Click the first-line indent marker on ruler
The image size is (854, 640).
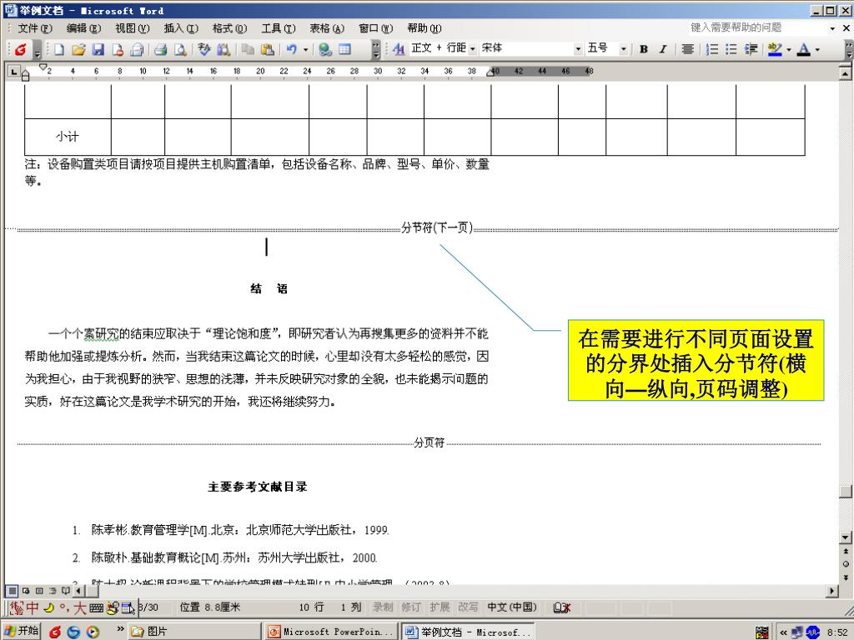point(43,67)
